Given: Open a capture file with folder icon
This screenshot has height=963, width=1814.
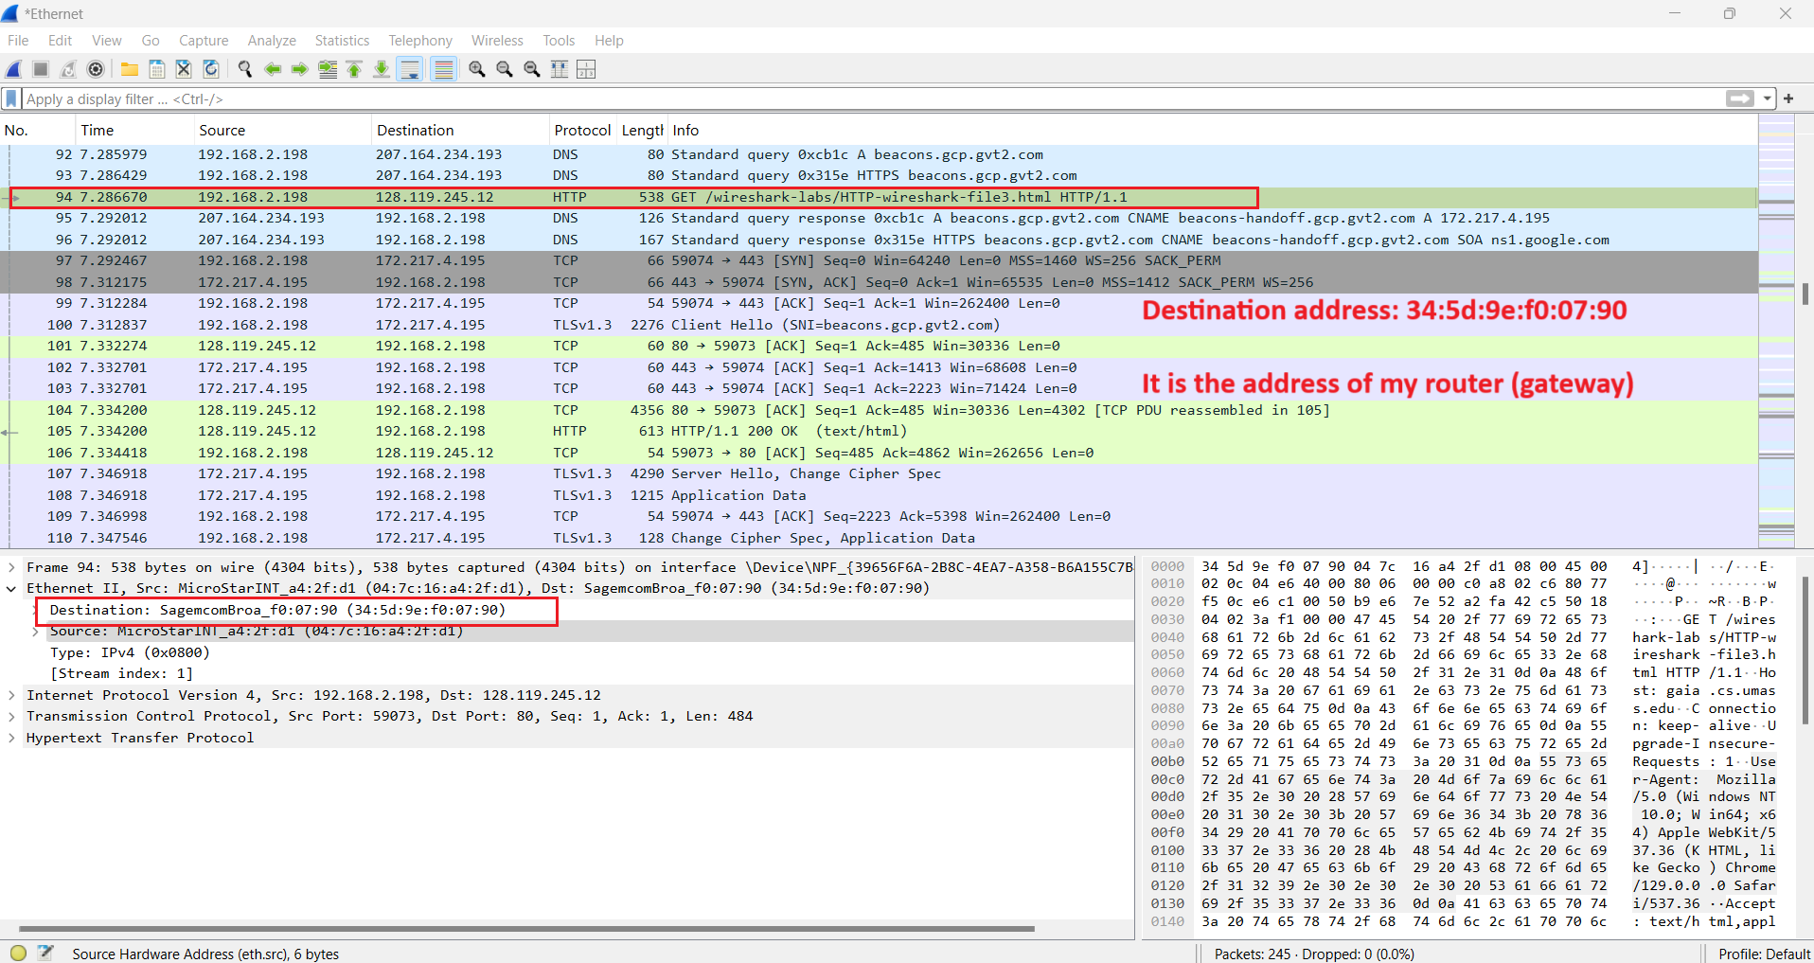Looking at the screenshot, I should (x=130, y=69).
